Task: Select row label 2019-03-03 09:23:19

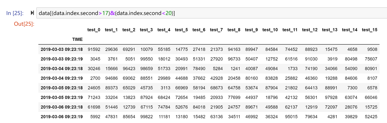Action: tap(62, 59)
